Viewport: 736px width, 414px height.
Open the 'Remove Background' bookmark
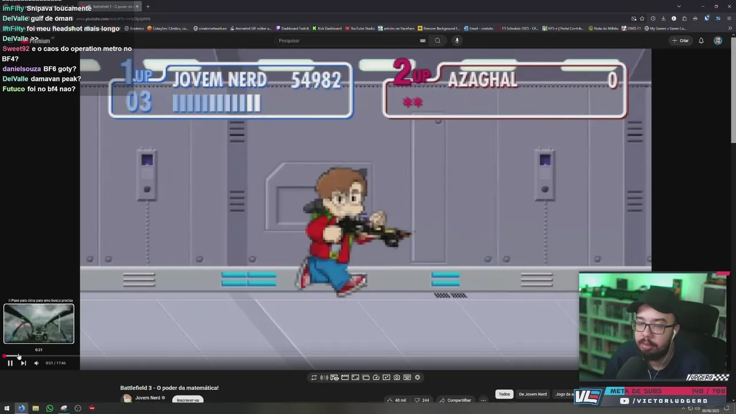[x=439, y=28]
